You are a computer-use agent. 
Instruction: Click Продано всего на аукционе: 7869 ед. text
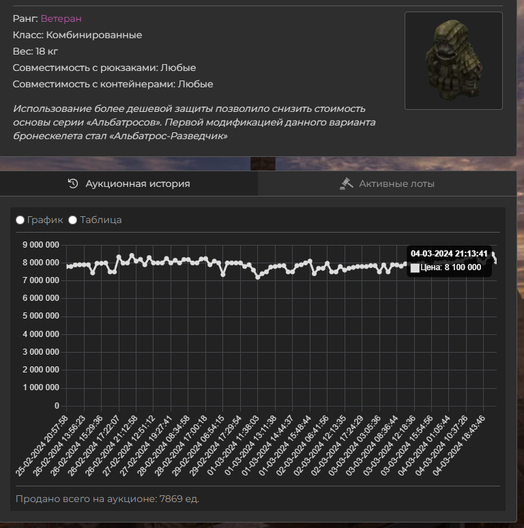tap(107, 499)
